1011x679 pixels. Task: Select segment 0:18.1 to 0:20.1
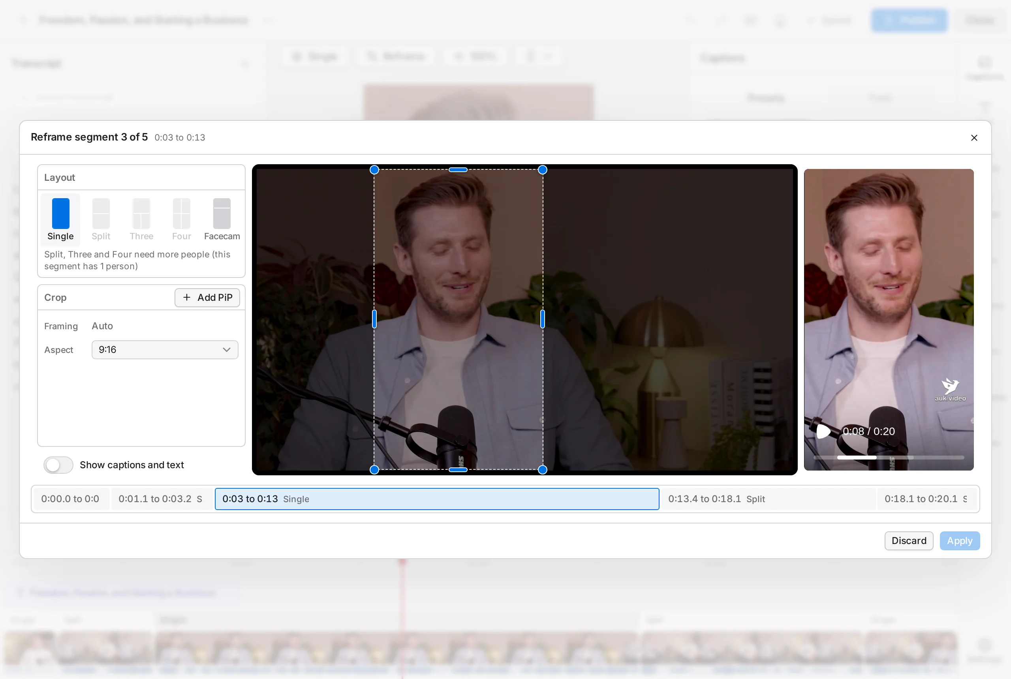click(927, 499)
